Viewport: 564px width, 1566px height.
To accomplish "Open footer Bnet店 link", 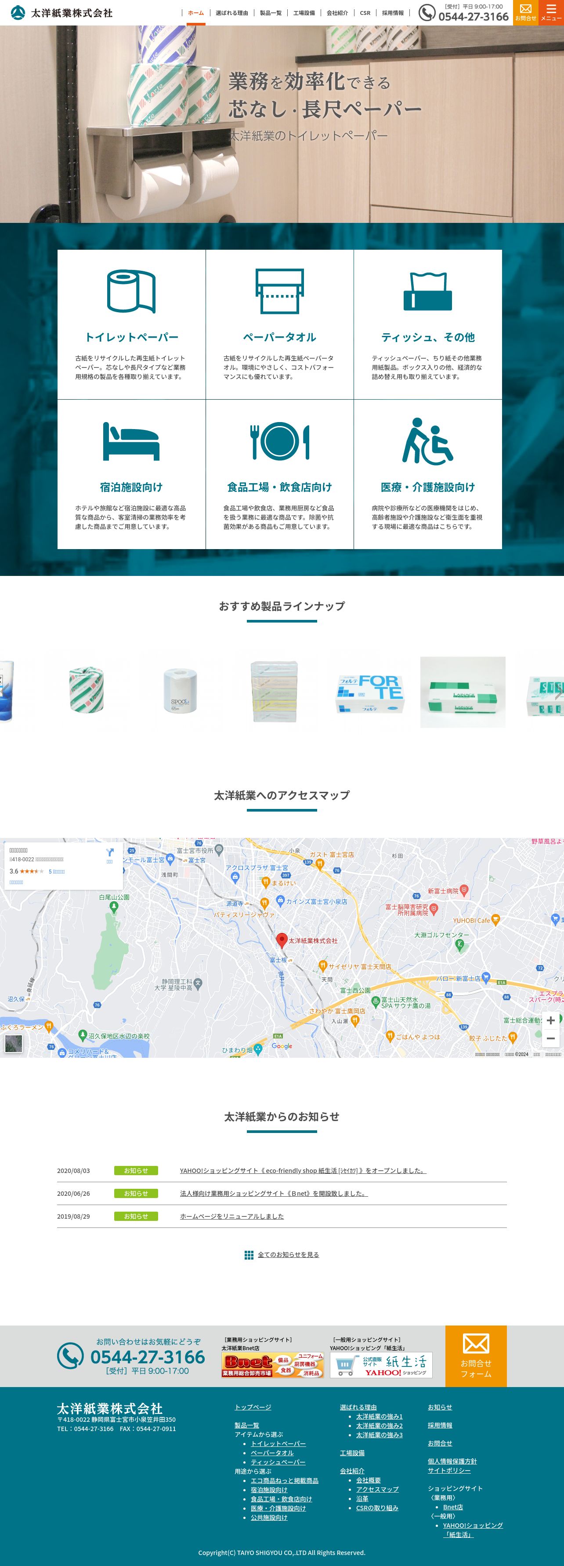I will pyautogui.click(x=453, y=1507).
